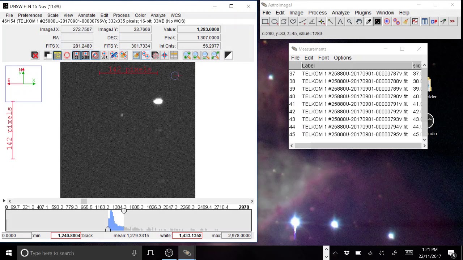The height and width of the screenshot is (260, 463).
Task: Select the Polygon selection tool in AstroImageJ
Action: [284, 22]
